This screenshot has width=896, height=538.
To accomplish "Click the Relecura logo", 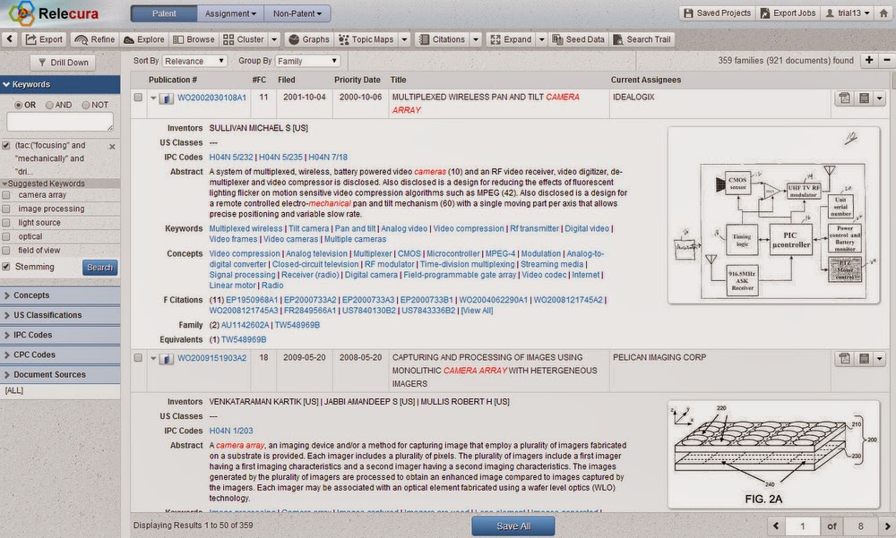I will coord(55,13).
